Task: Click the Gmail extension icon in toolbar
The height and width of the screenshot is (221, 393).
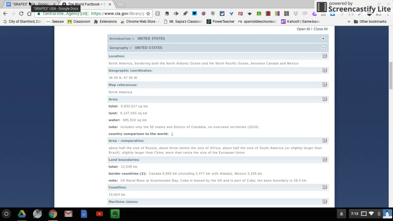Action: pos(240,14)
